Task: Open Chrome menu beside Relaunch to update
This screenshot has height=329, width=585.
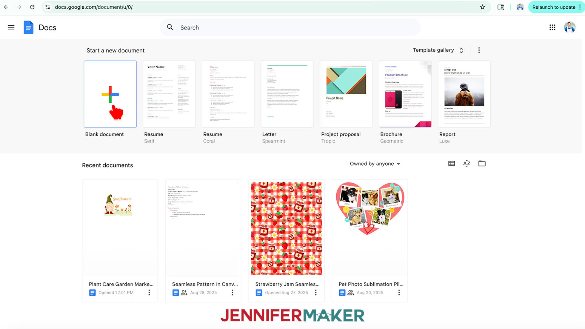Action: [580, 7]
